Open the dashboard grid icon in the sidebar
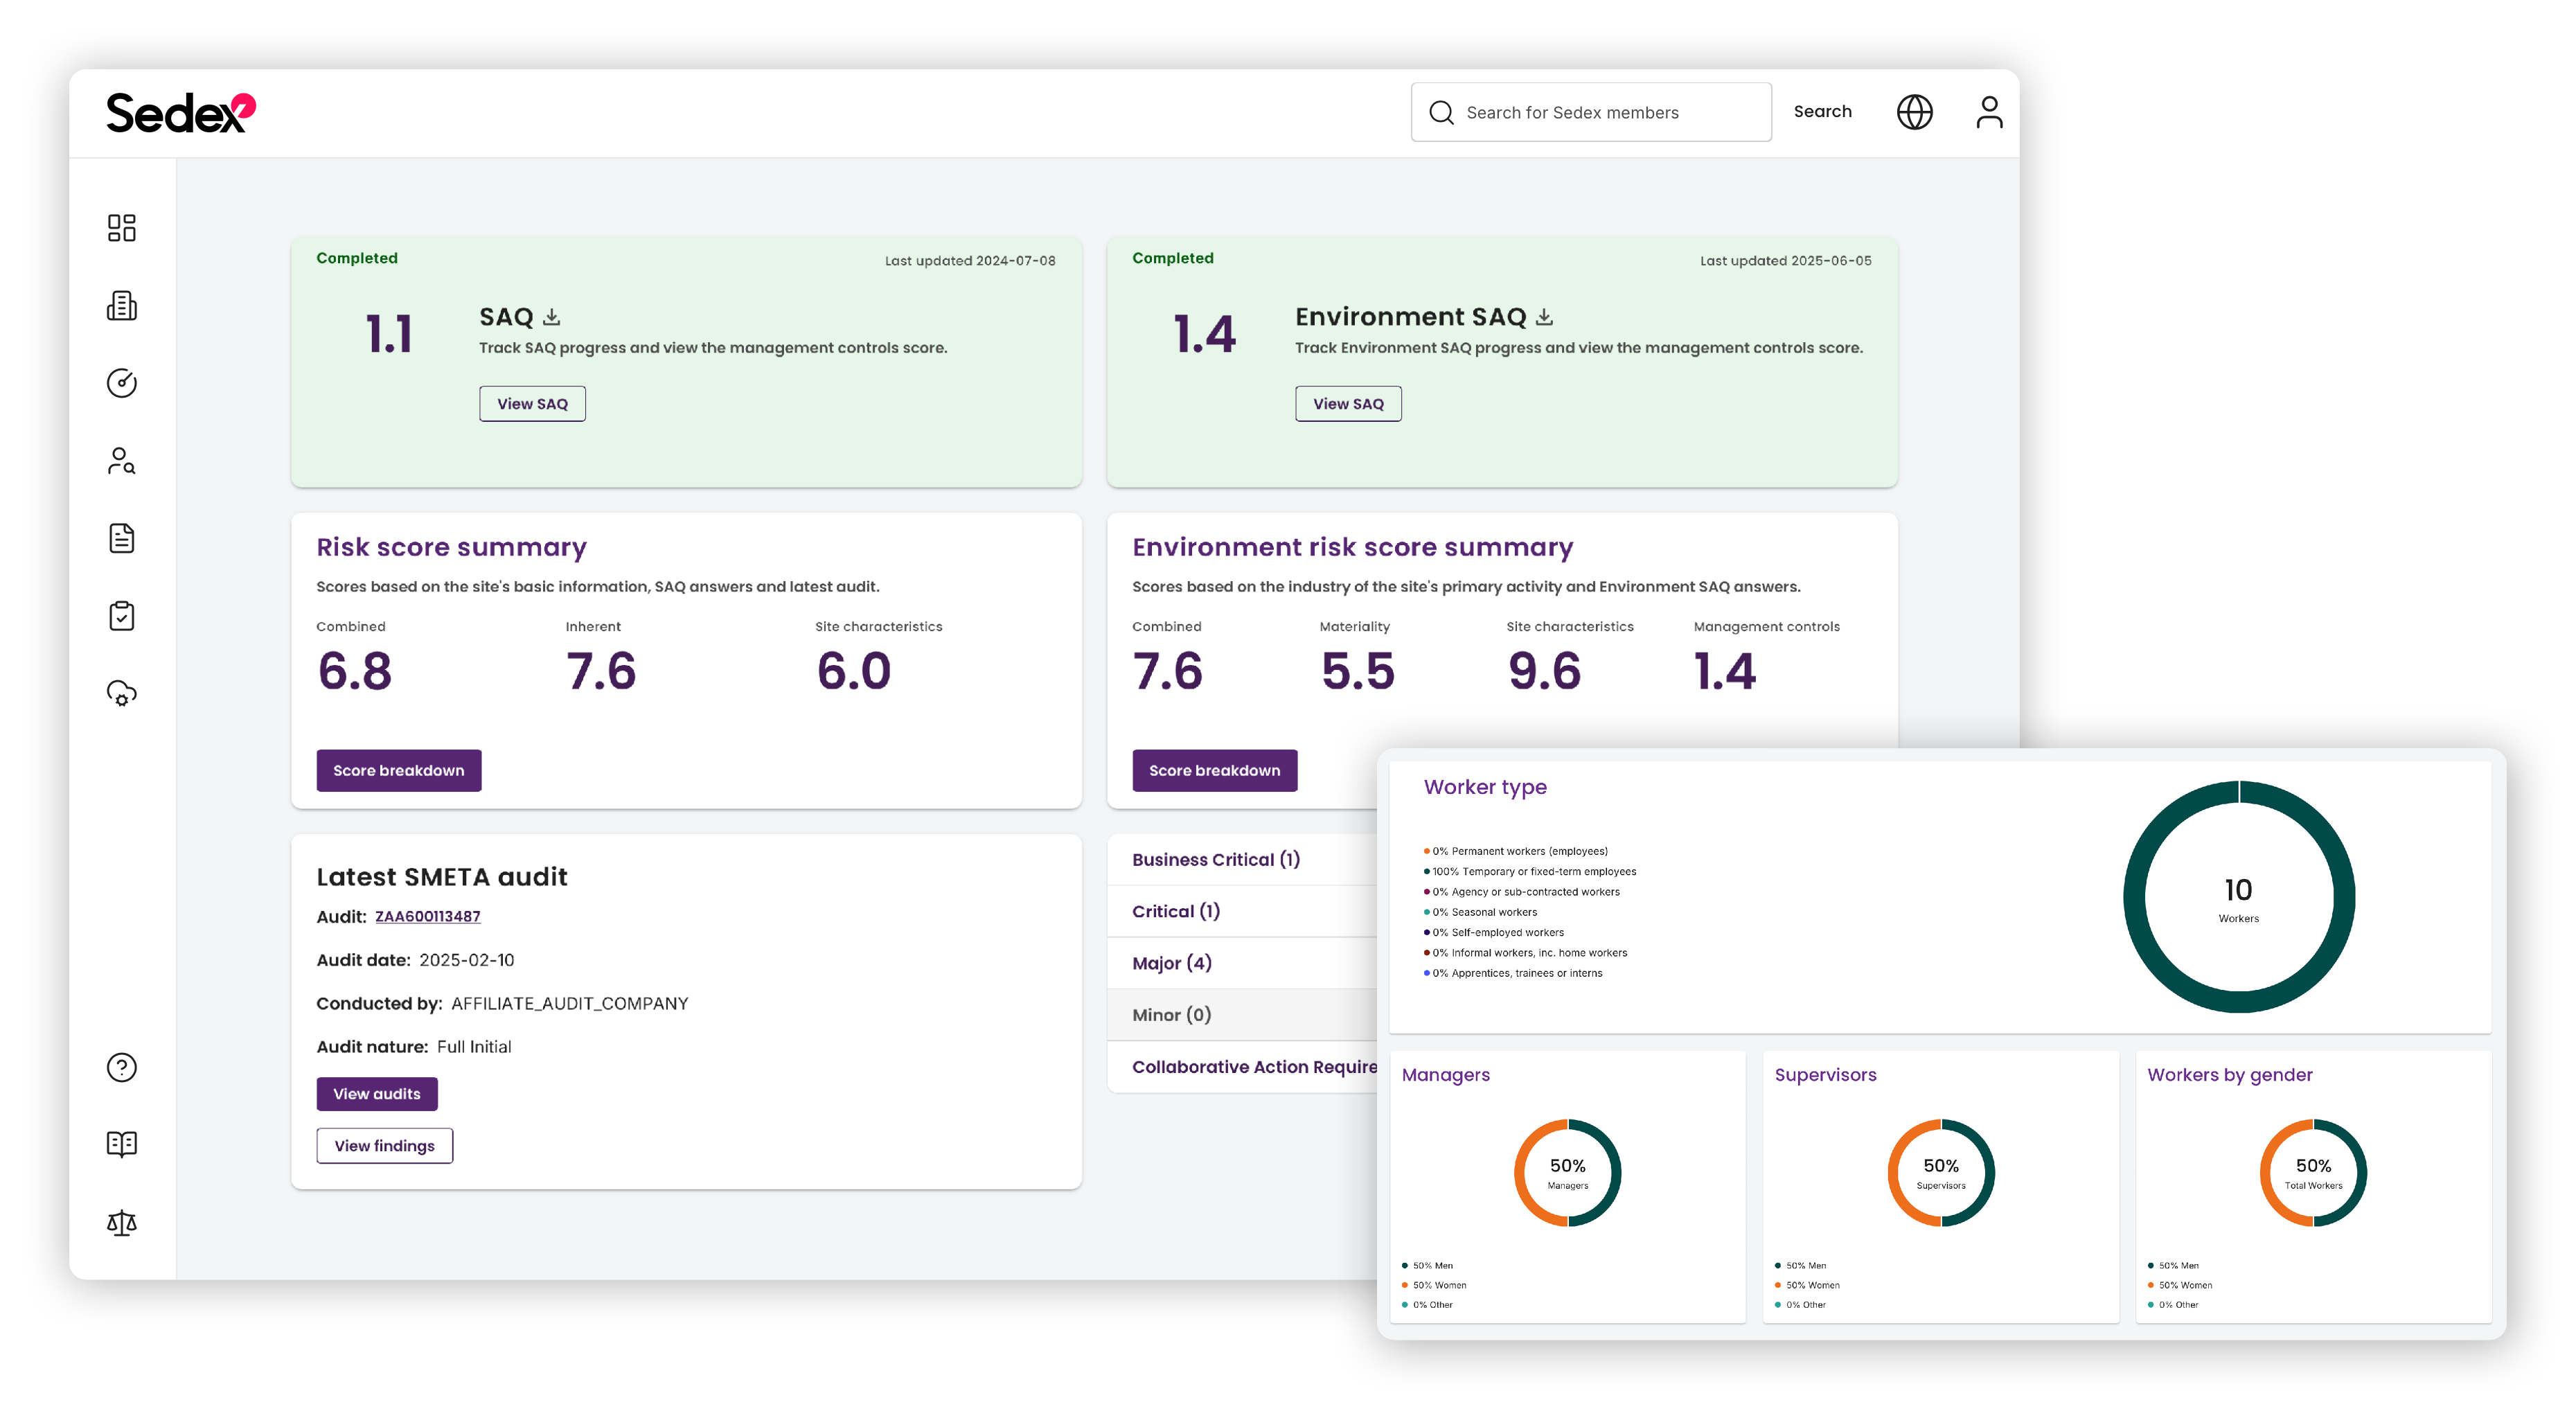 (x=122, y=229)
